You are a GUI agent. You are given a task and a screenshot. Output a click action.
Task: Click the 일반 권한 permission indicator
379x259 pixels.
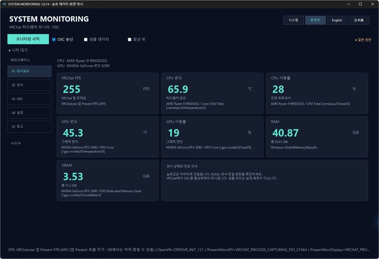coord(363,40)
